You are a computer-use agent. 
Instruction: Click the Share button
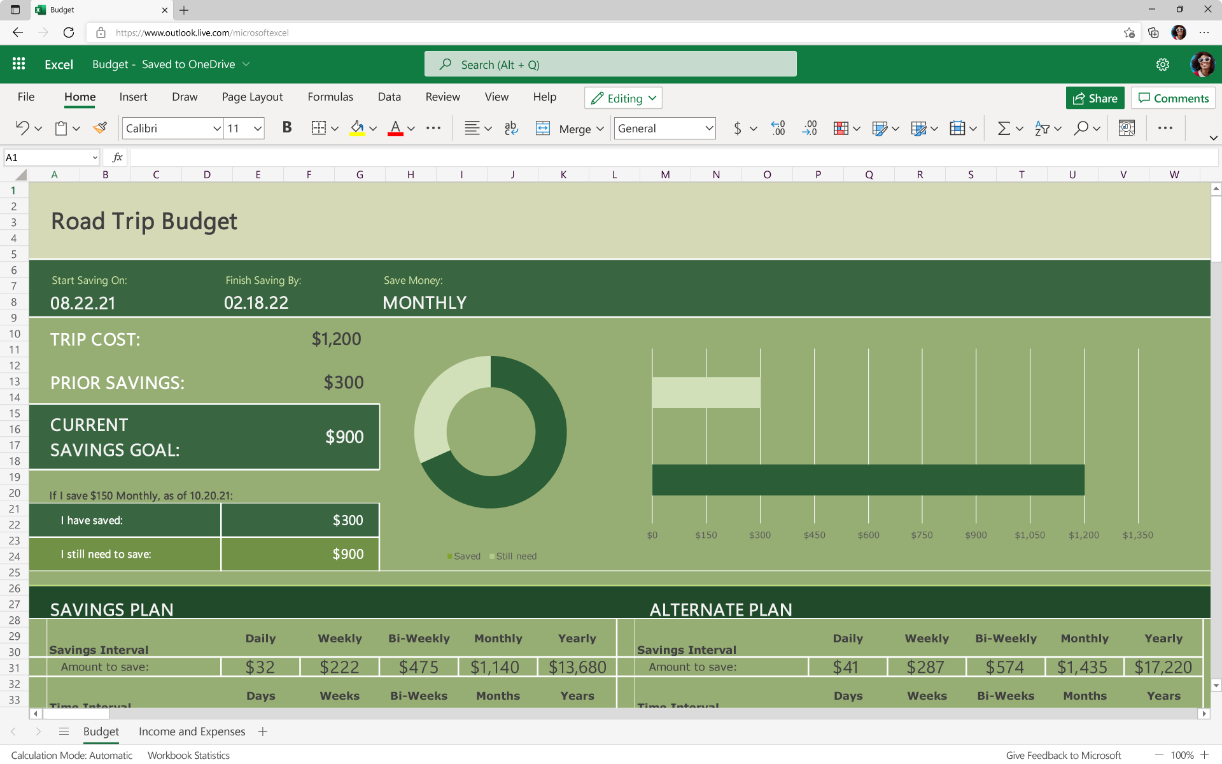(x=1095, y=97)
